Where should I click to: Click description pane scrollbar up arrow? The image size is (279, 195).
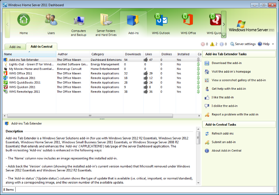(198, 129)
